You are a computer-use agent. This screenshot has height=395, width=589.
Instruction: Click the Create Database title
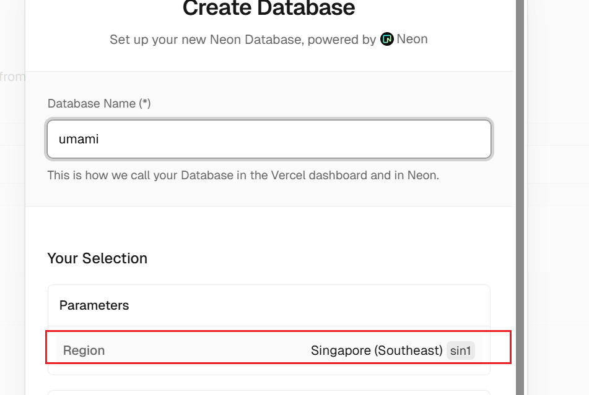269,9
